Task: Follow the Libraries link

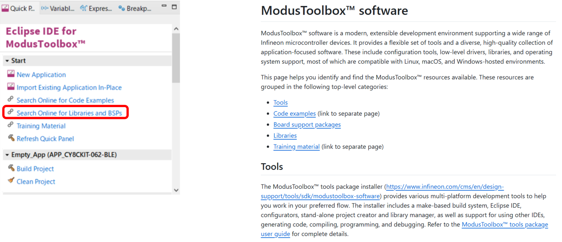Action: [285, 136]
